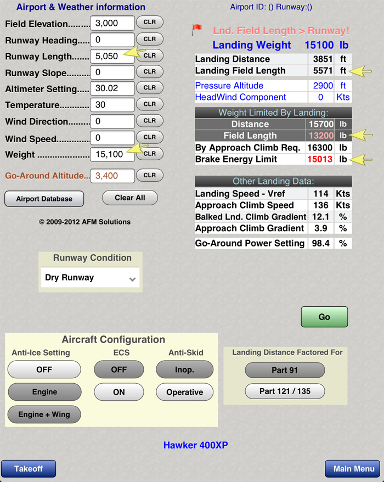This screenshot has width=384, height=482.
Task: Edit the Field Elevation input field
Action: click(x=112, y=23)
